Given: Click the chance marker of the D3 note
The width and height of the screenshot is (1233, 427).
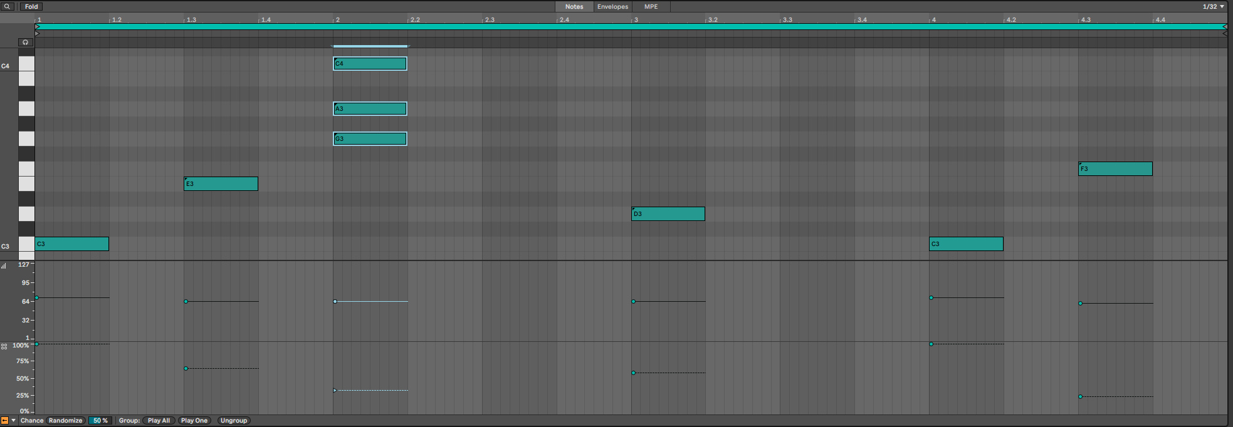Looking at the screenshot, I should click(634, 373).
